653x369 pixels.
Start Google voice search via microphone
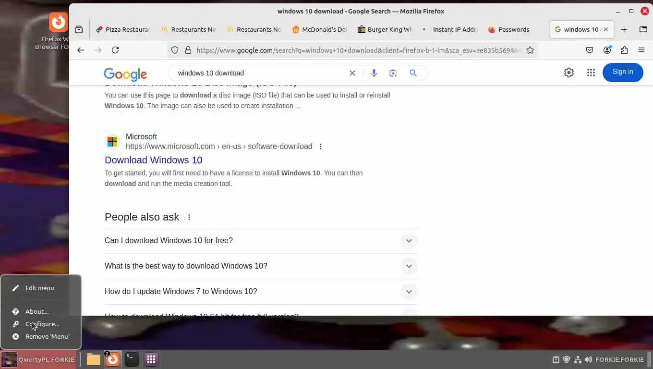coord(374,73)
